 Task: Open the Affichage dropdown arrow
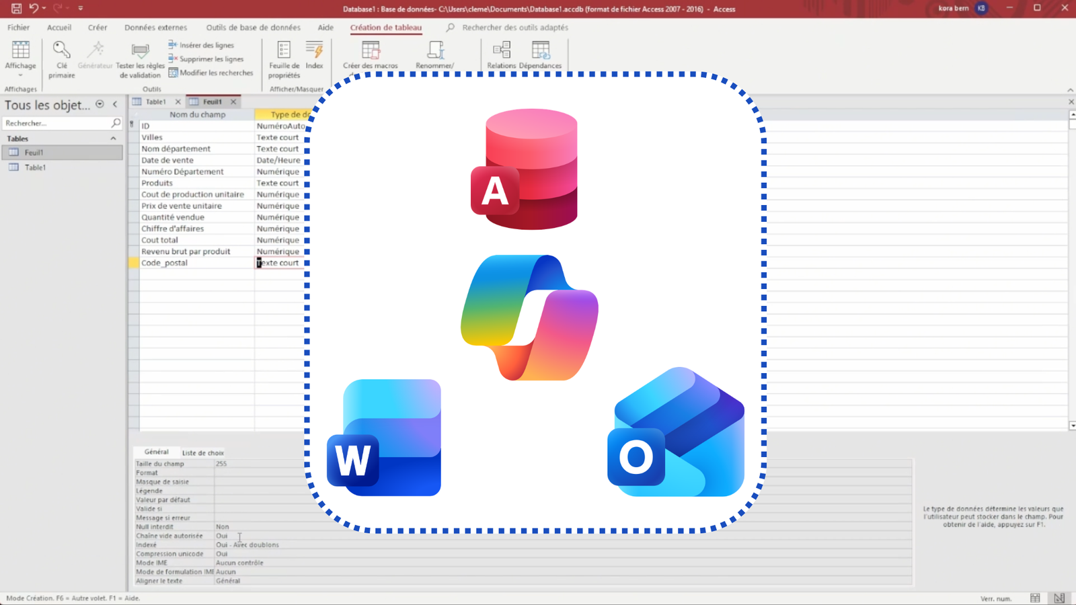pyautogui.click(x=20, y=76)
